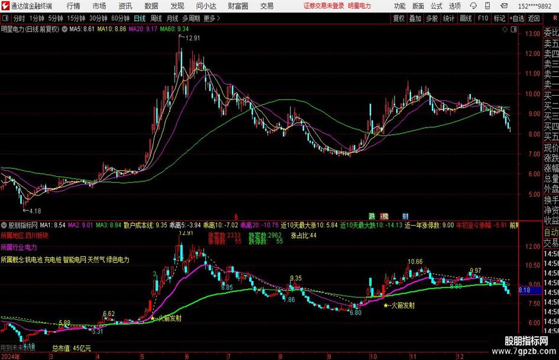
Task: Click the 通达信 red app logo
Action: tap(5, 6)
